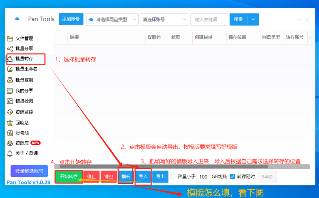Click the 链接检测 check icon
Image resolution: width=319 pixels, height=198 pixels.
click(10, 101)
